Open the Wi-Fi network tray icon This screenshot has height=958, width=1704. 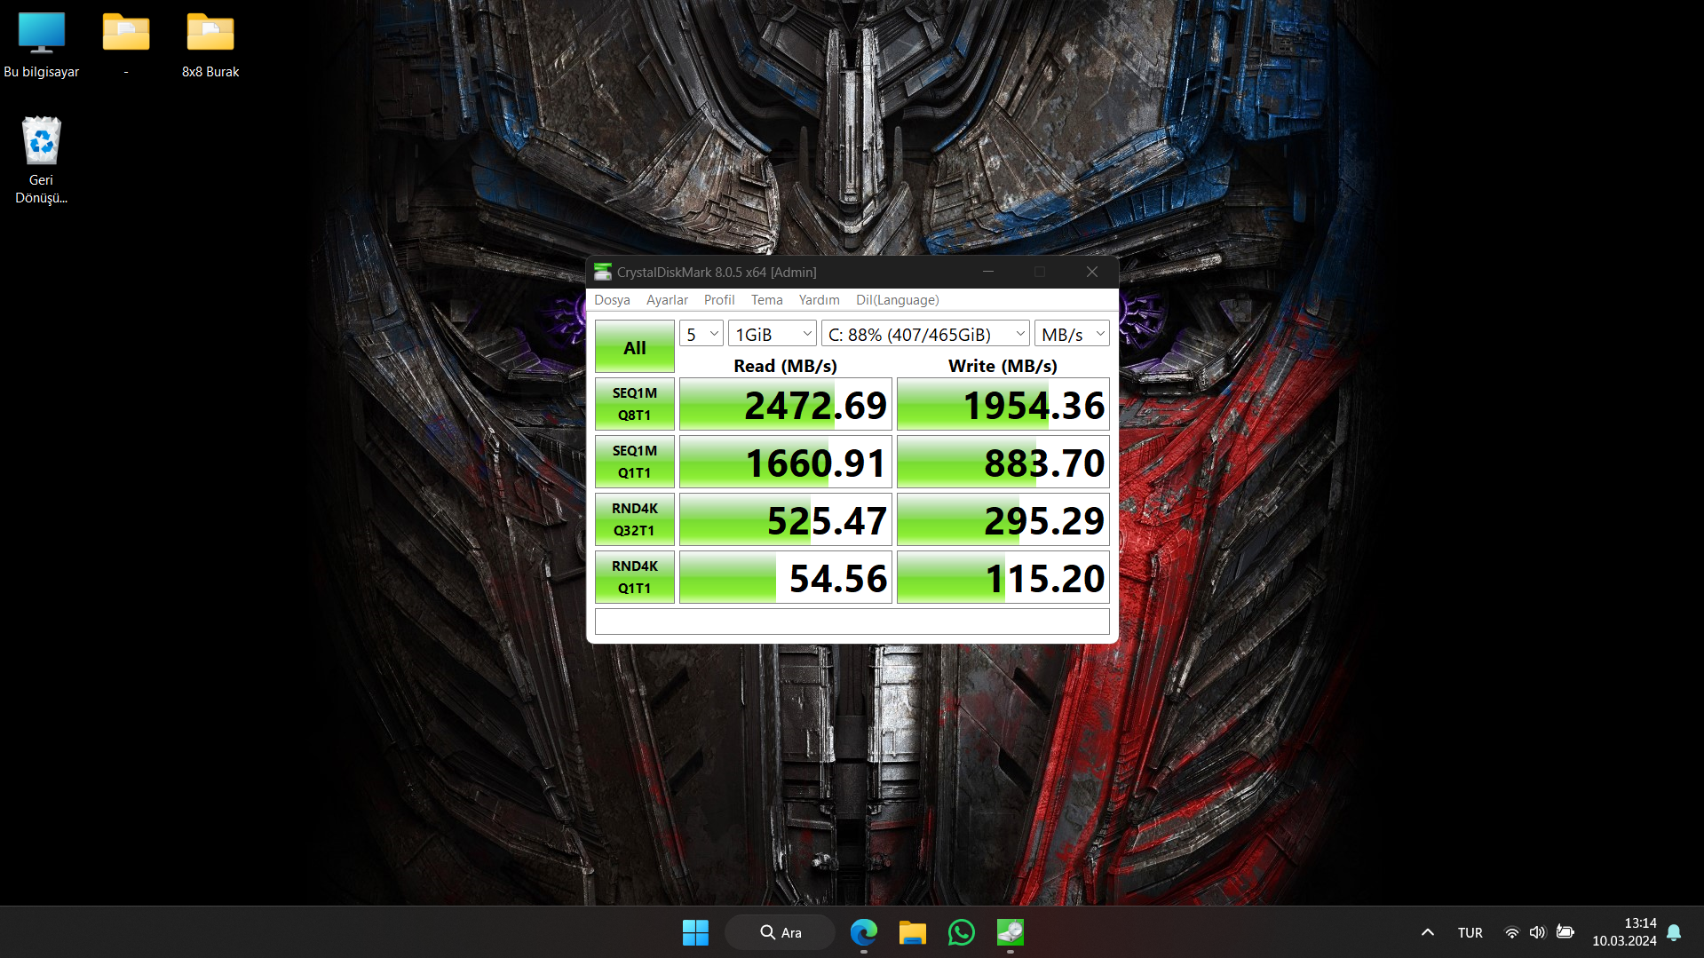(x=1511, y=932)
